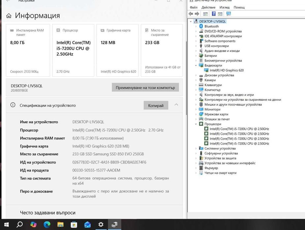The height and width of the screenshot is (230, 305).
Task: Open the Файл menu
Action: [194, 7]
